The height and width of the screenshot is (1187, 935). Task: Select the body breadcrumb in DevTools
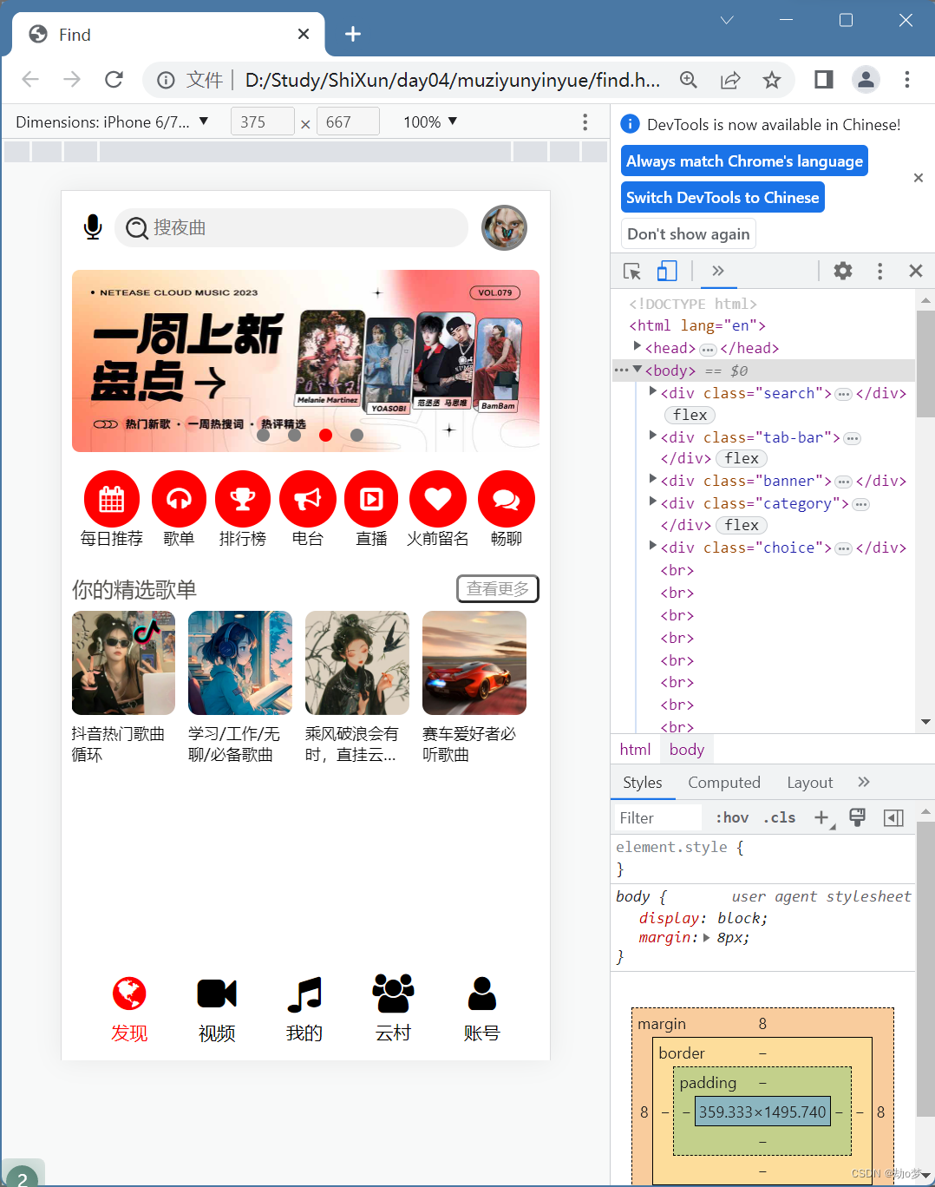686,749
